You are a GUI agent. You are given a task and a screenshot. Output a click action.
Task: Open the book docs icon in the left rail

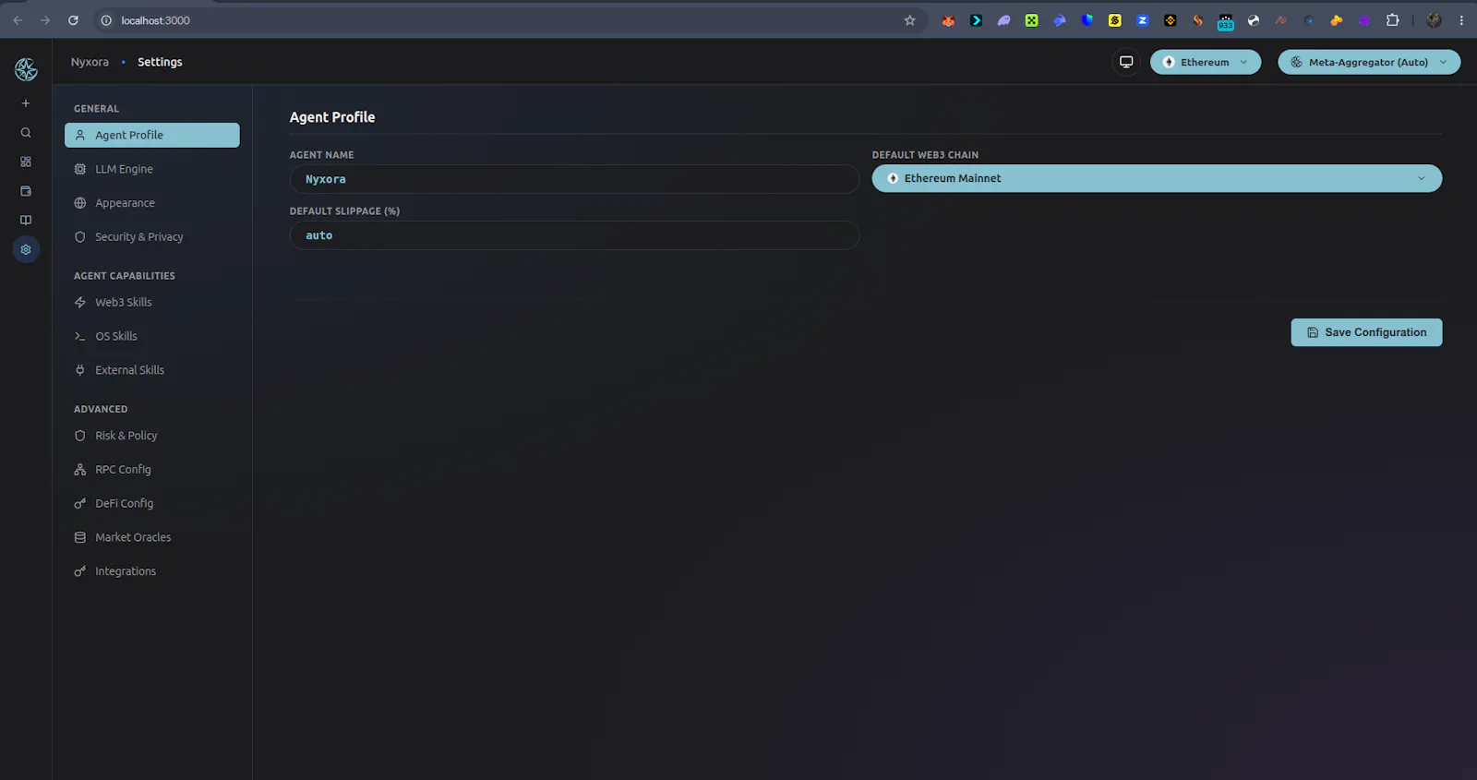point(26,220)
